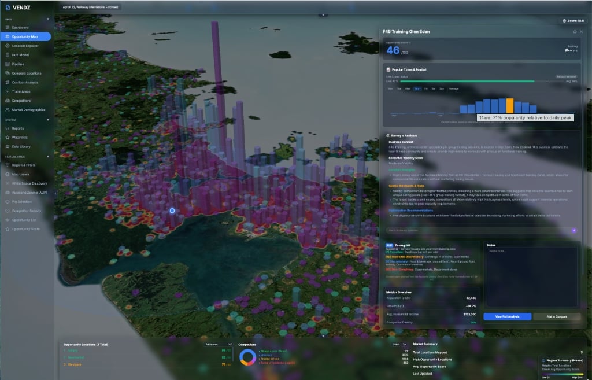Open the All Scores dropdown
Viewport: 592px width, 380px height.
click(218, 345)
